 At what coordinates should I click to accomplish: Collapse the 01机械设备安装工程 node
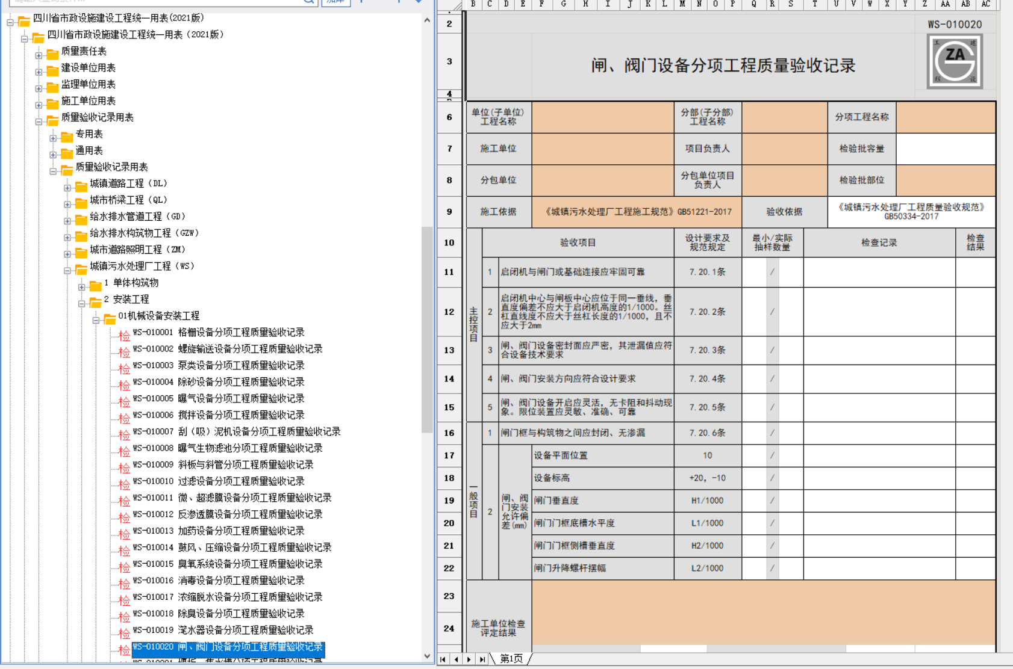96,320
